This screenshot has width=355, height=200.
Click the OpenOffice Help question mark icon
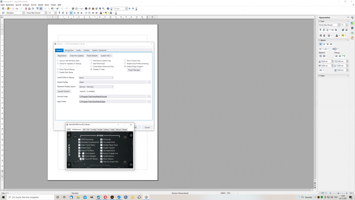(x=108, y=9)
